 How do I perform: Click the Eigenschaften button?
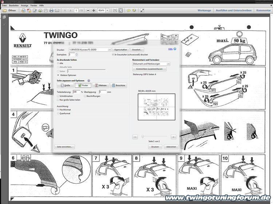point(120,49)
